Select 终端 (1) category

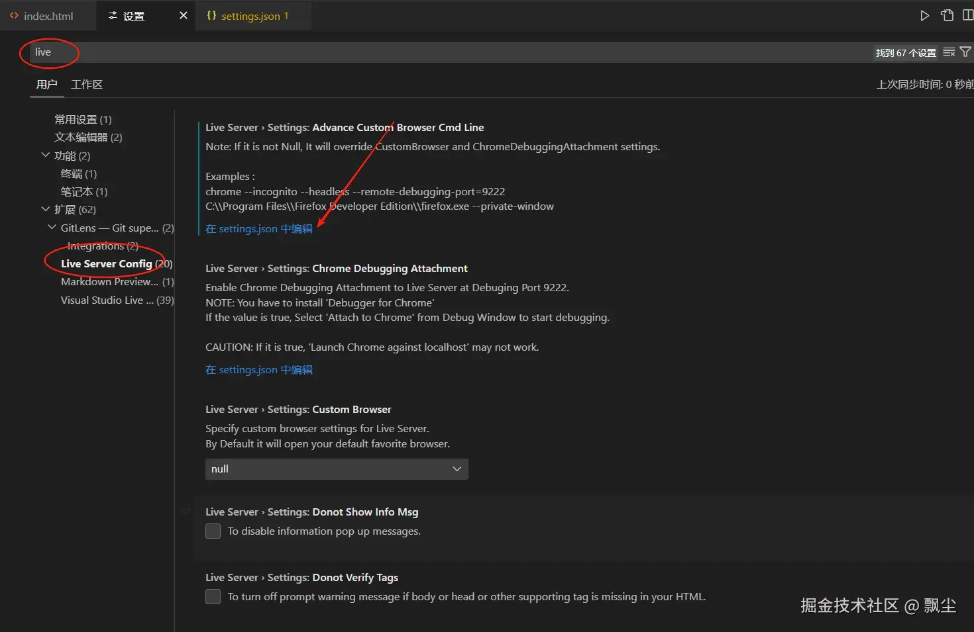(78, 174)
